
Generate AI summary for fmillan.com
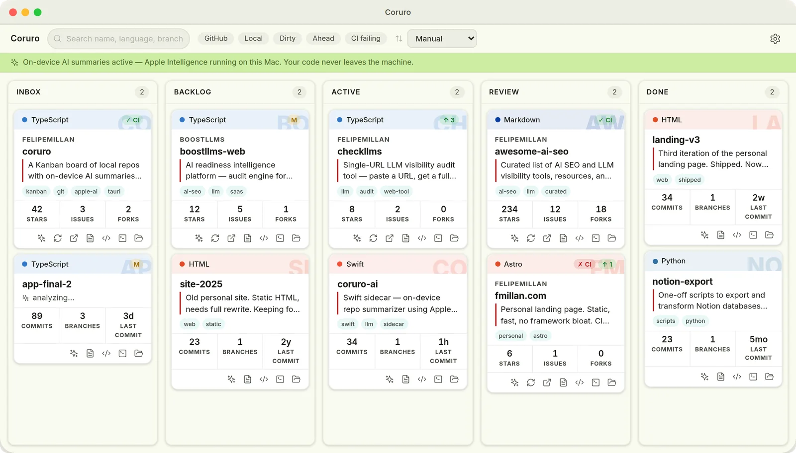click(x=514, y=382)
